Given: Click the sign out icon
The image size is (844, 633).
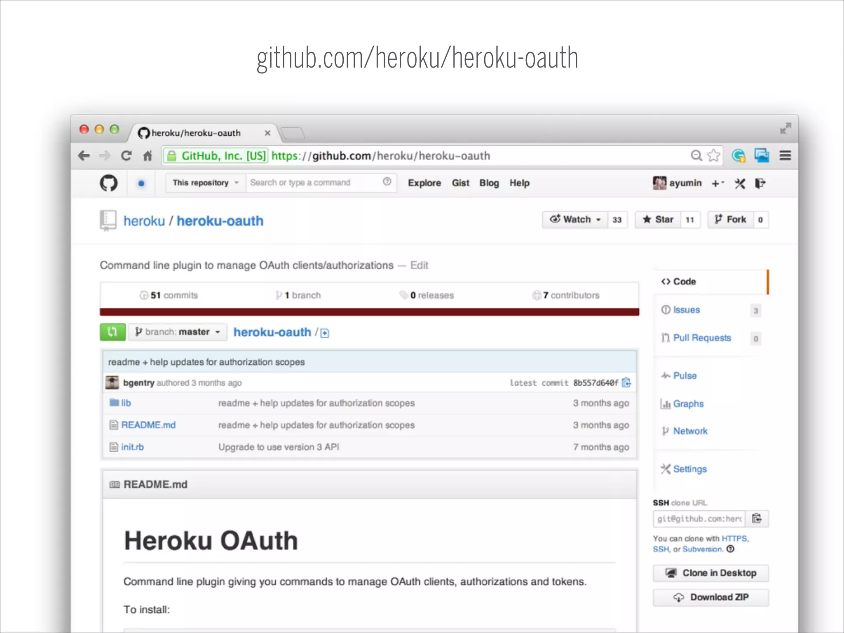Looking at the screenshot, I should (x=760, y=183).
